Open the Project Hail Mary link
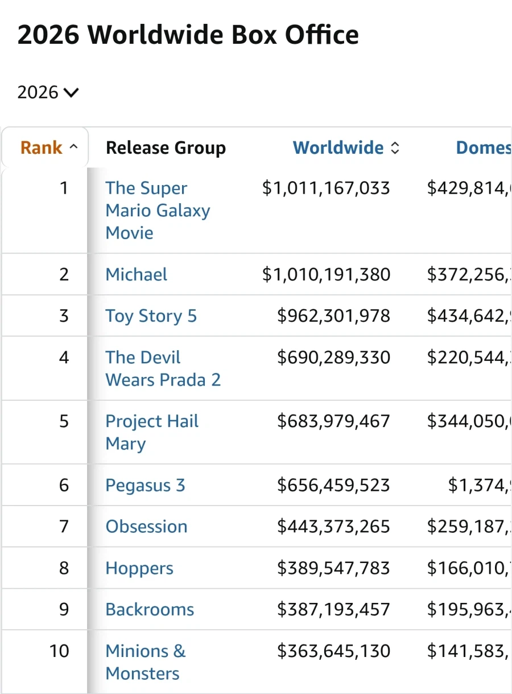The width and height of the screenshot is (512, 694). 152,432
